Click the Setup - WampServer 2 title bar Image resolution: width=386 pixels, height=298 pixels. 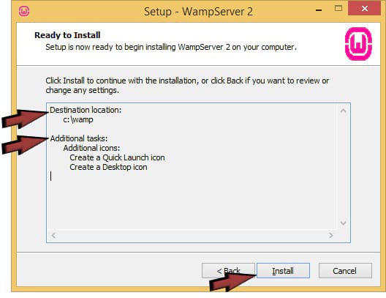(x=198, y=11)
